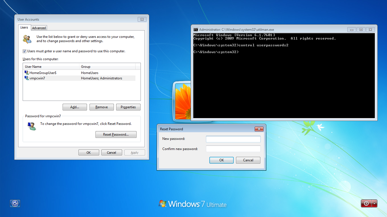
Task: Click the user icon in Password section
Action: (32, 126)
